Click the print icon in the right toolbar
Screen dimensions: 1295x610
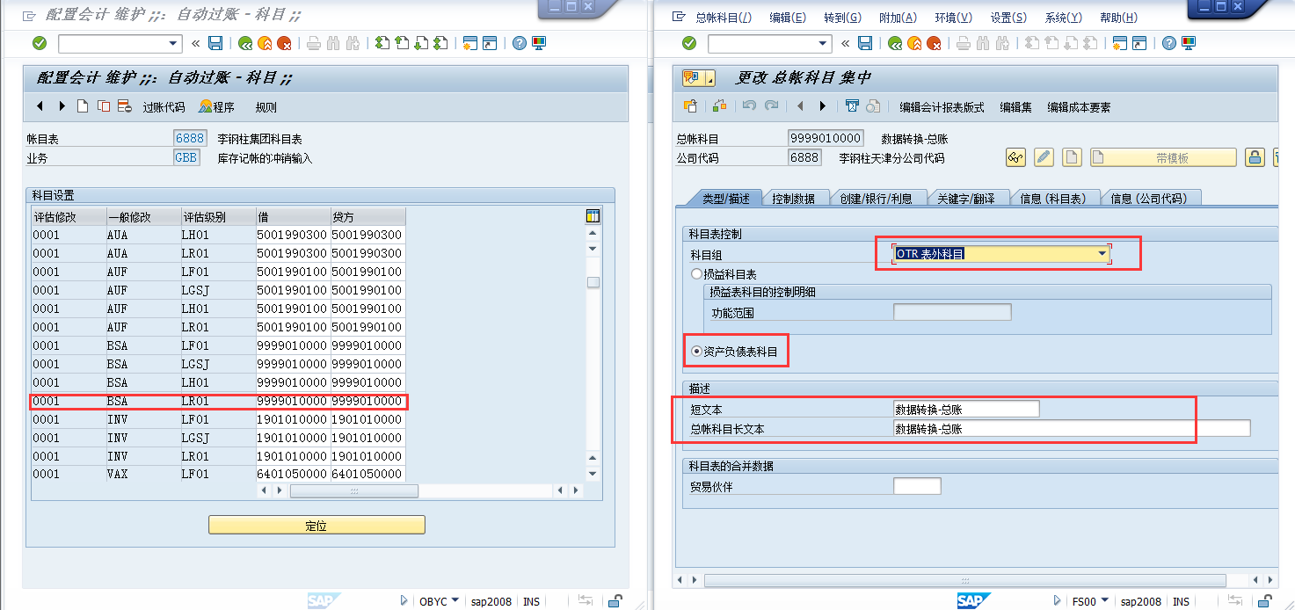coord(963,43)
